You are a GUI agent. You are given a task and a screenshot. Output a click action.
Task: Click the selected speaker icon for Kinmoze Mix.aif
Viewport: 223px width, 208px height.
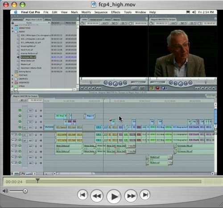[x=18, y=57]
